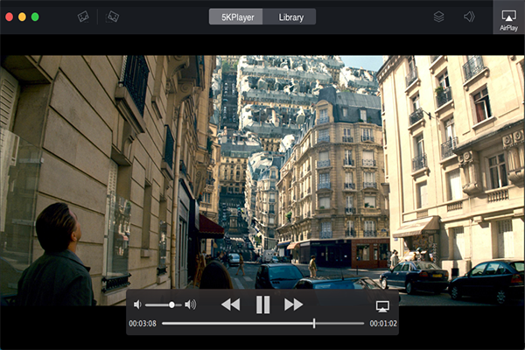
Task: Open AirPlay in the top-right corner
Action: 508,17
